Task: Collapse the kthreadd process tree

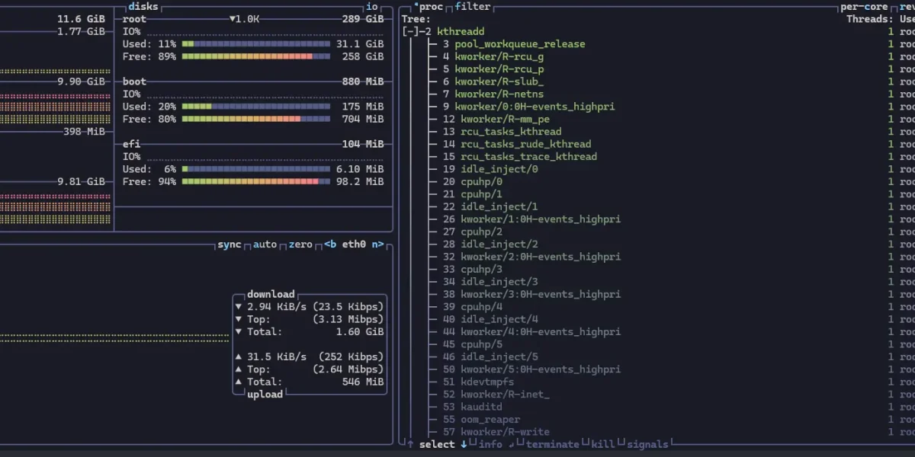Action: pyautogui.click(x=411, y=31)
